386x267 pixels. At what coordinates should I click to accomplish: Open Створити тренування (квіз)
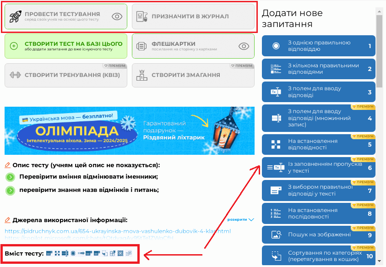tap(66, 75)
